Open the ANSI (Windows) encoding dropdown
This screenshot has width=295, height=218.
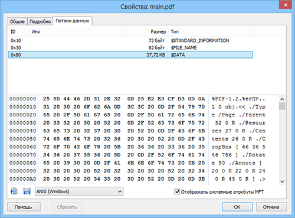(x=79, y=191)
